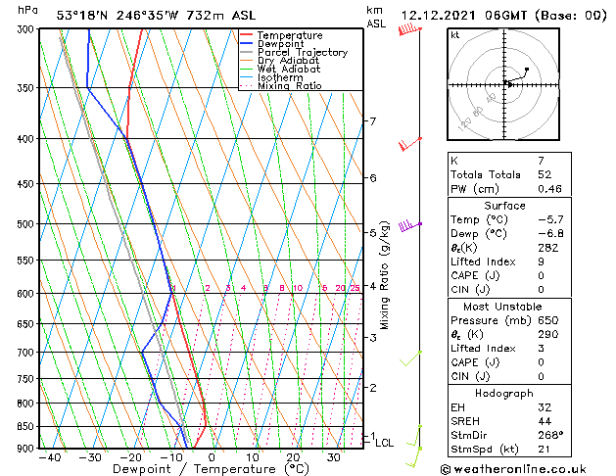This screenshot has width=616, height=476.
Task: Click the weatheronline.co.uk copyright text
Action: coord(513,469)
